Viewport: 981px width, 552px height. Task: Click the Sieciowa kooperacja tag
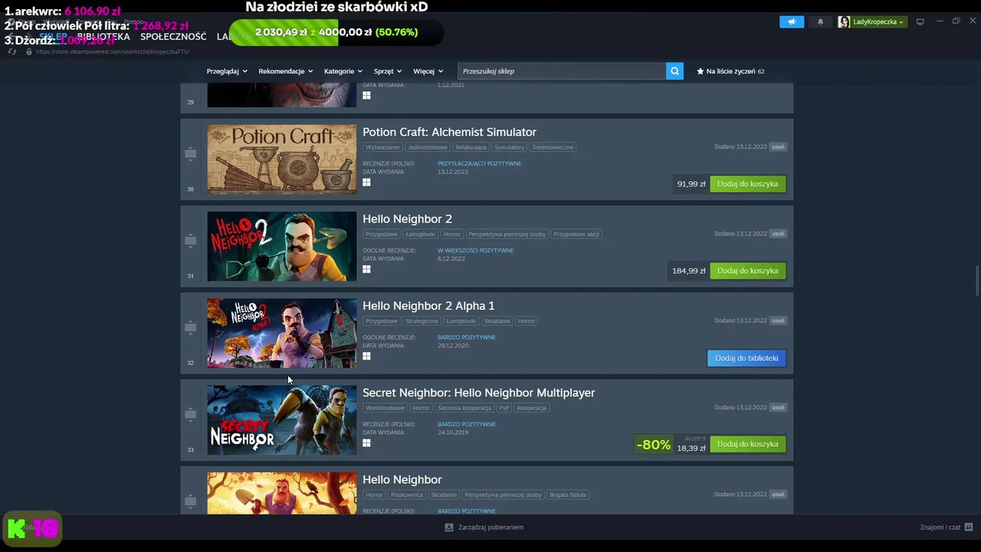point(464,408)
